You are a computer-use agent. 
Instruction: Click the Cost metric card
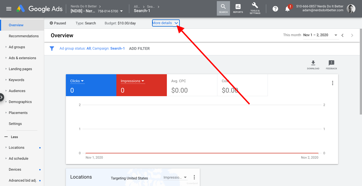point(242,85)
